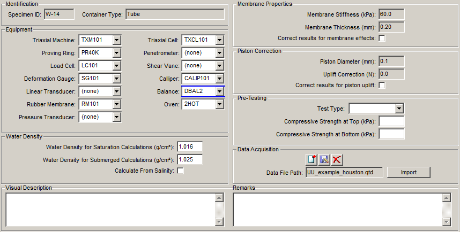Screen dimensions: 460x232
Task: Open the Proving Ring combo box
Action: (x=117, y=53)
